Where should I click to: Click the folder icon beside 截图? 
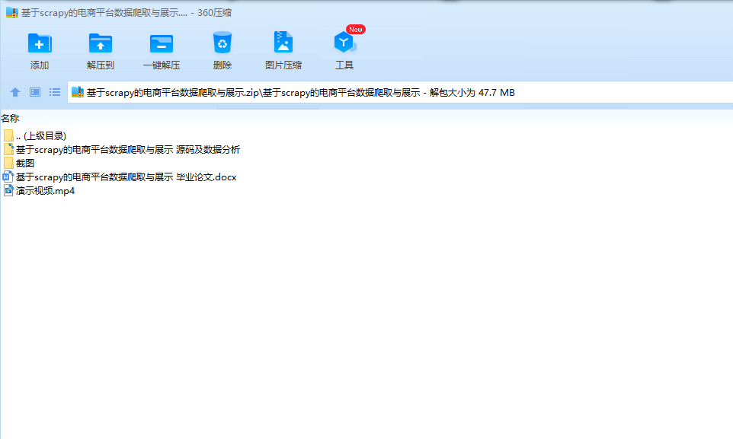click(x=8, y=163)
